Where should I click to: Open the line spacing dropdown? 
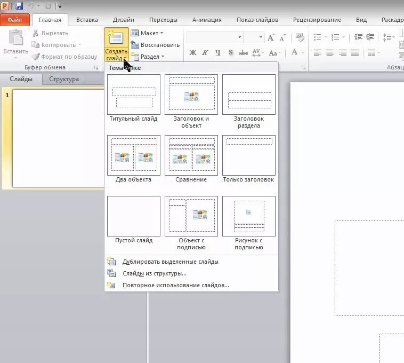click(389, 37)
